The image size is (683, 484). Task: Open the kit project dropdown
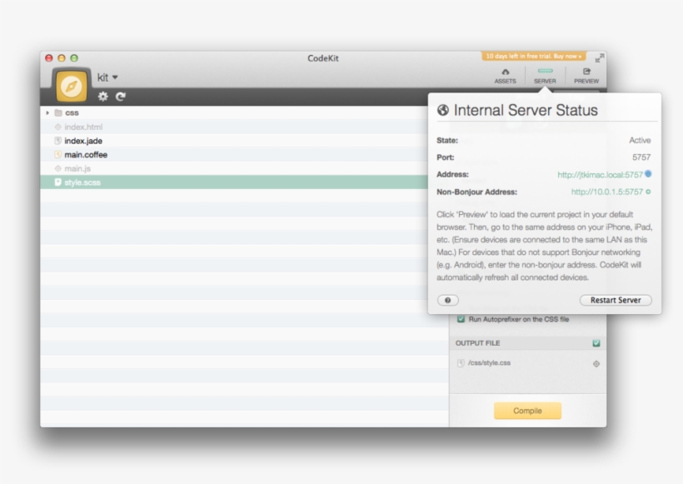pyautogui.click(x=107, y=77)
